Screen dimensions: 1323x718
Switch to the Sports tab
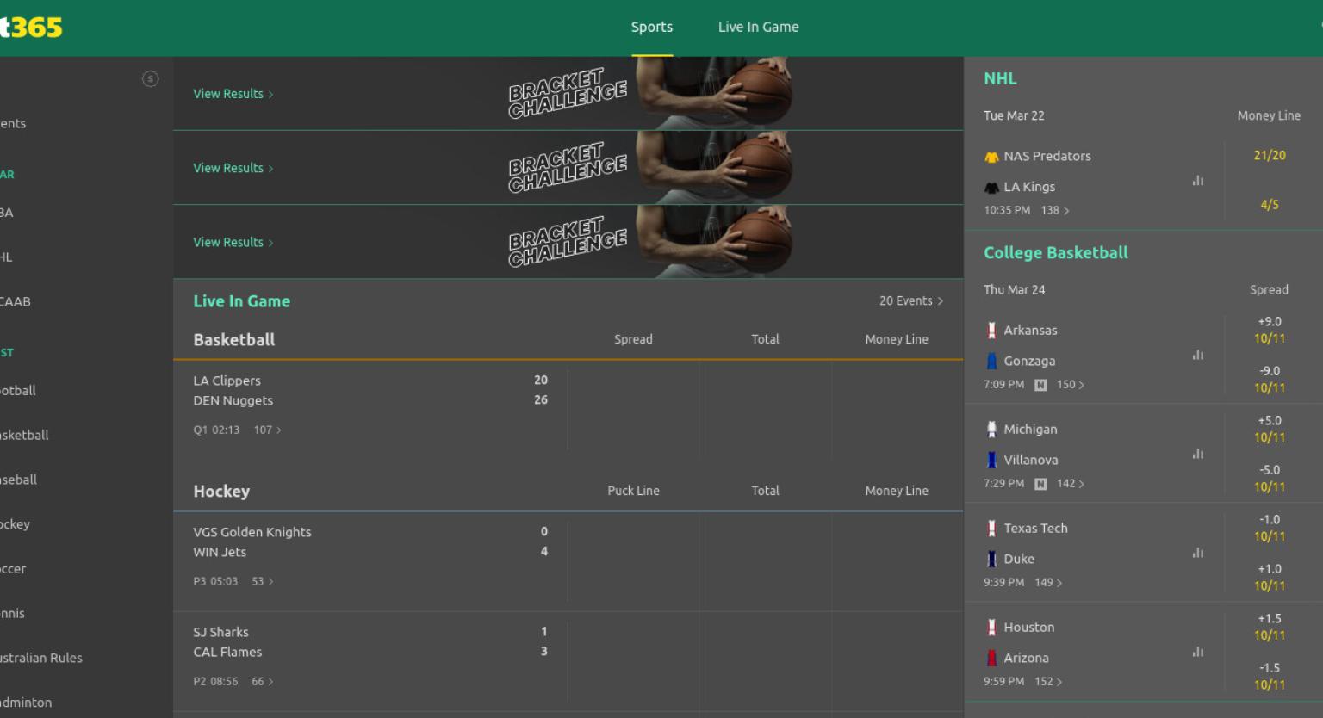click(x=652, y=27)
